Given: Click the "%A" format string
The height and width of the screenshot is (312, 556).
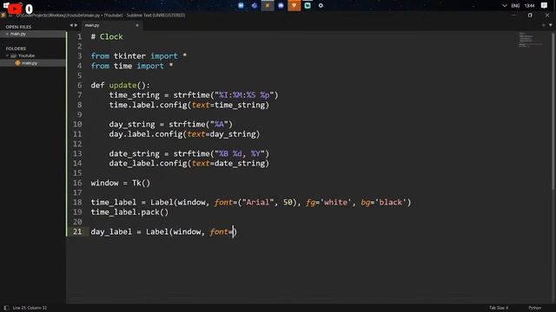Looking at the screenshot, I should coord(219,125).
